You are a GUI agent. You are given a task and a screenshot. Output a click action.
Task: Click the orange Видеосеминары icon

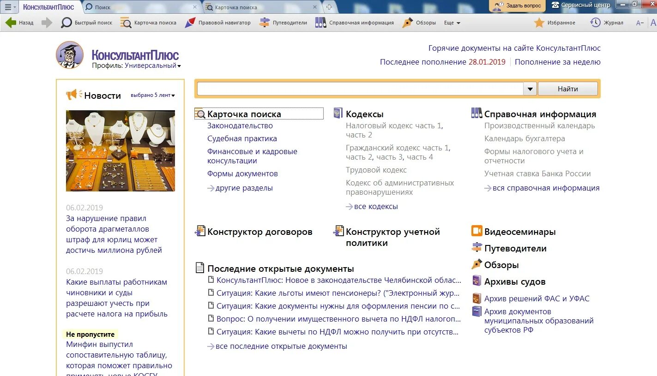point(477,231)
